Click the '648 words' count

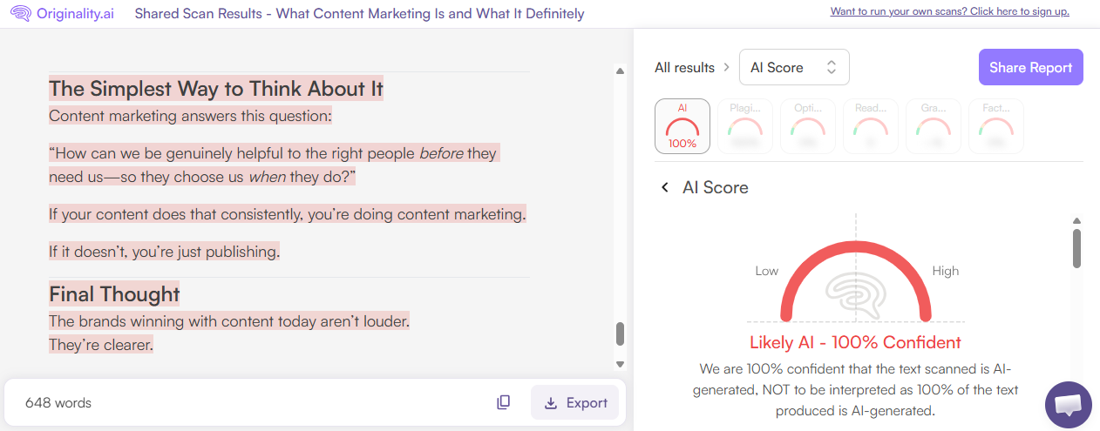click(58, 402)
